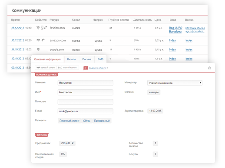225x168 pixels.
Task: Click the empty Отчество field
Action: point(86,102)
